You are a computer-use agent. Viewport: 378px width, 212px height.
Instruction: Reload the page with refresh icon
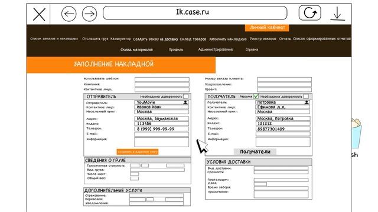pos(309,13)
